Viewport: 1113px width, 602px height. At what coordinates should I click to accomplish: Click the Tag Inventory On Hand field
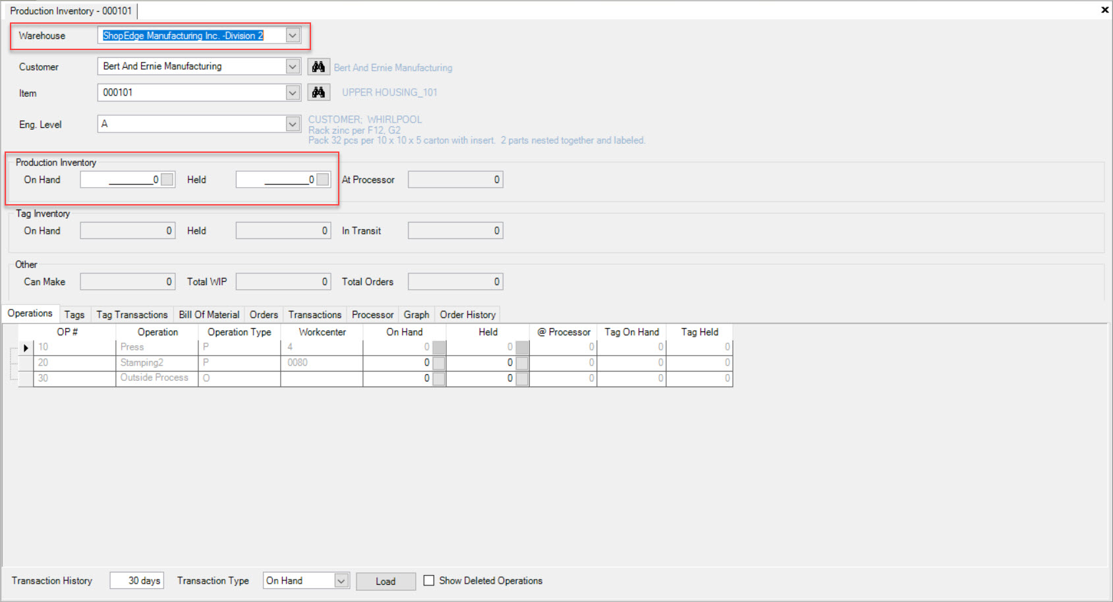click(128, 231)
